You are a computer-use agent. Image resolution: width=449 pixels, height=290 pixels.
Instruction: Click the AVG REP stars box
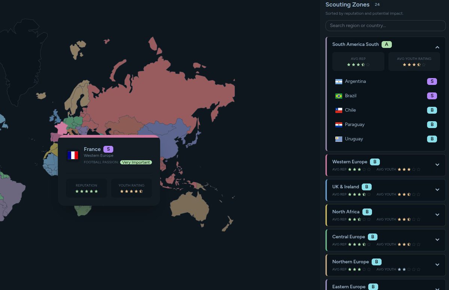358,61
